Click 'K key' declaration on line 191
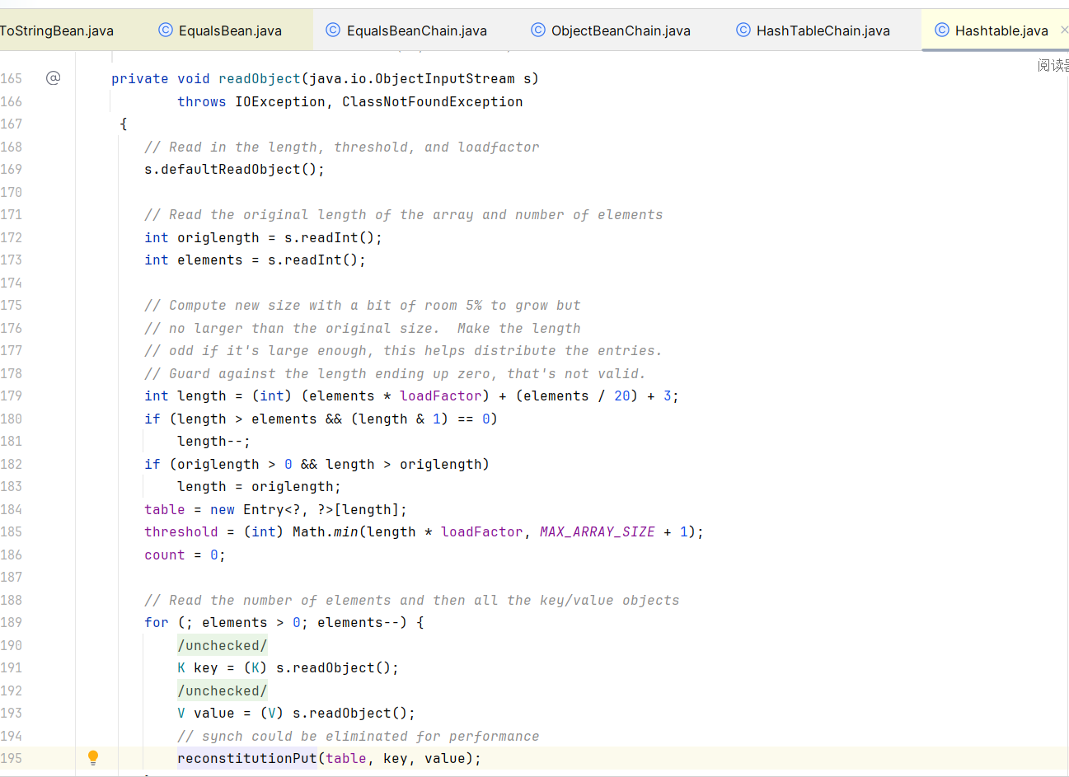The image size is (1069, 777). click(198, 667)
